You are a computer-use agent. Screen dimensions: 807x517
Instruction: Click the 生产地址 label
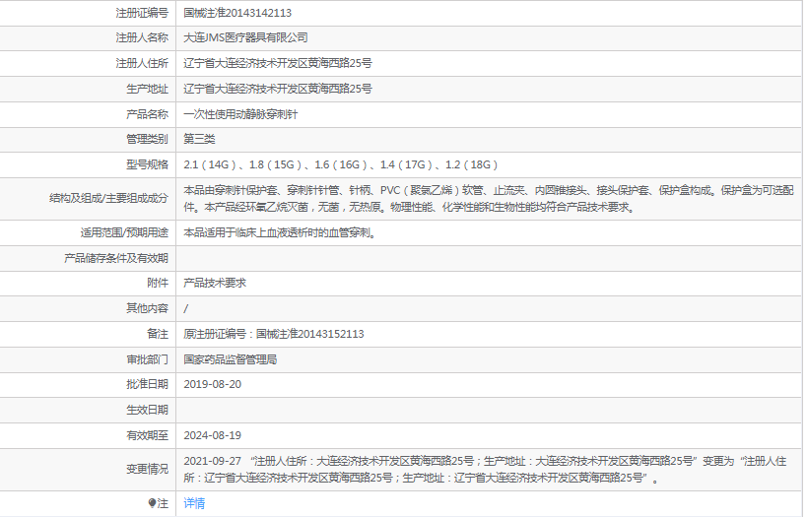(147, 89)
